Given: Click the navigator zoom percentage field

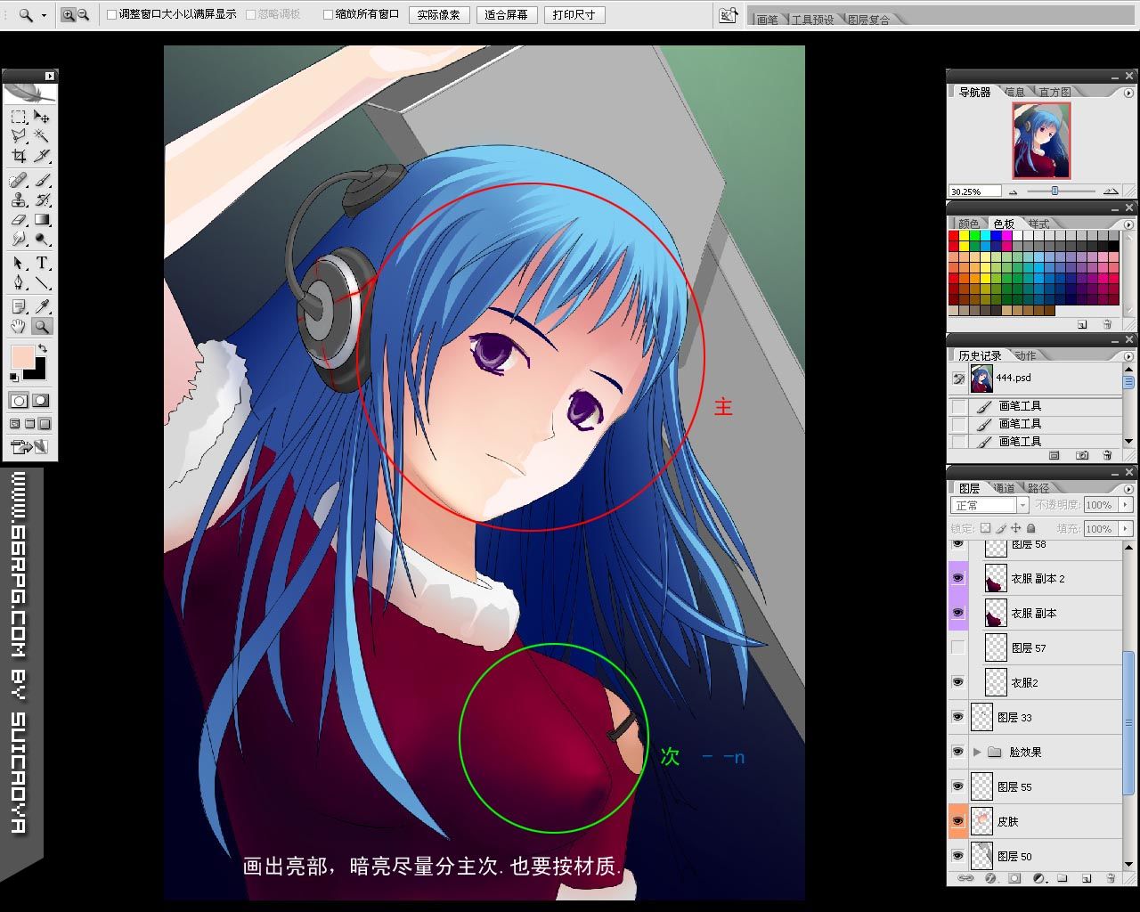Looking at the screenshot, I should click(x=975, y=191).
